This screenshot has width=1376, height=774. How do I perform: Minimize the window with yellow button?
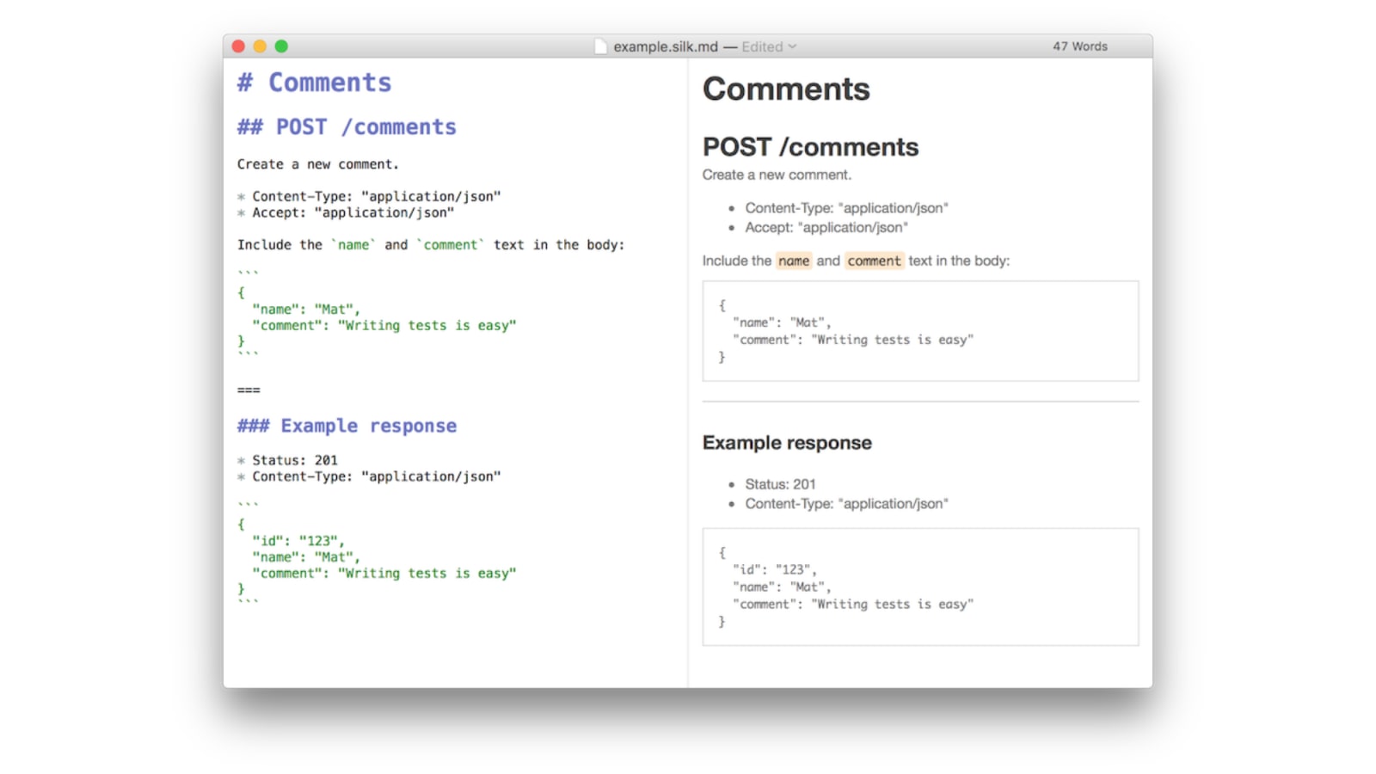click(260, 46)
